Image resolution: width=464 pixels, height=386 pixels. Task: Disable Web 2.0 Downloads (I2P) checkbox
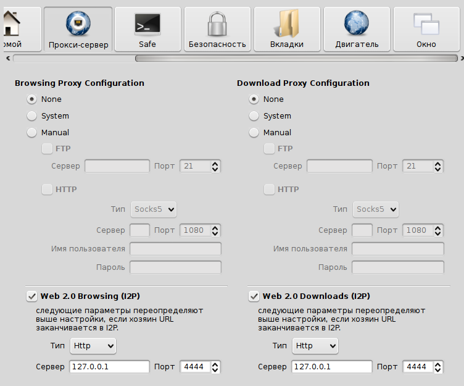(254, 296)
